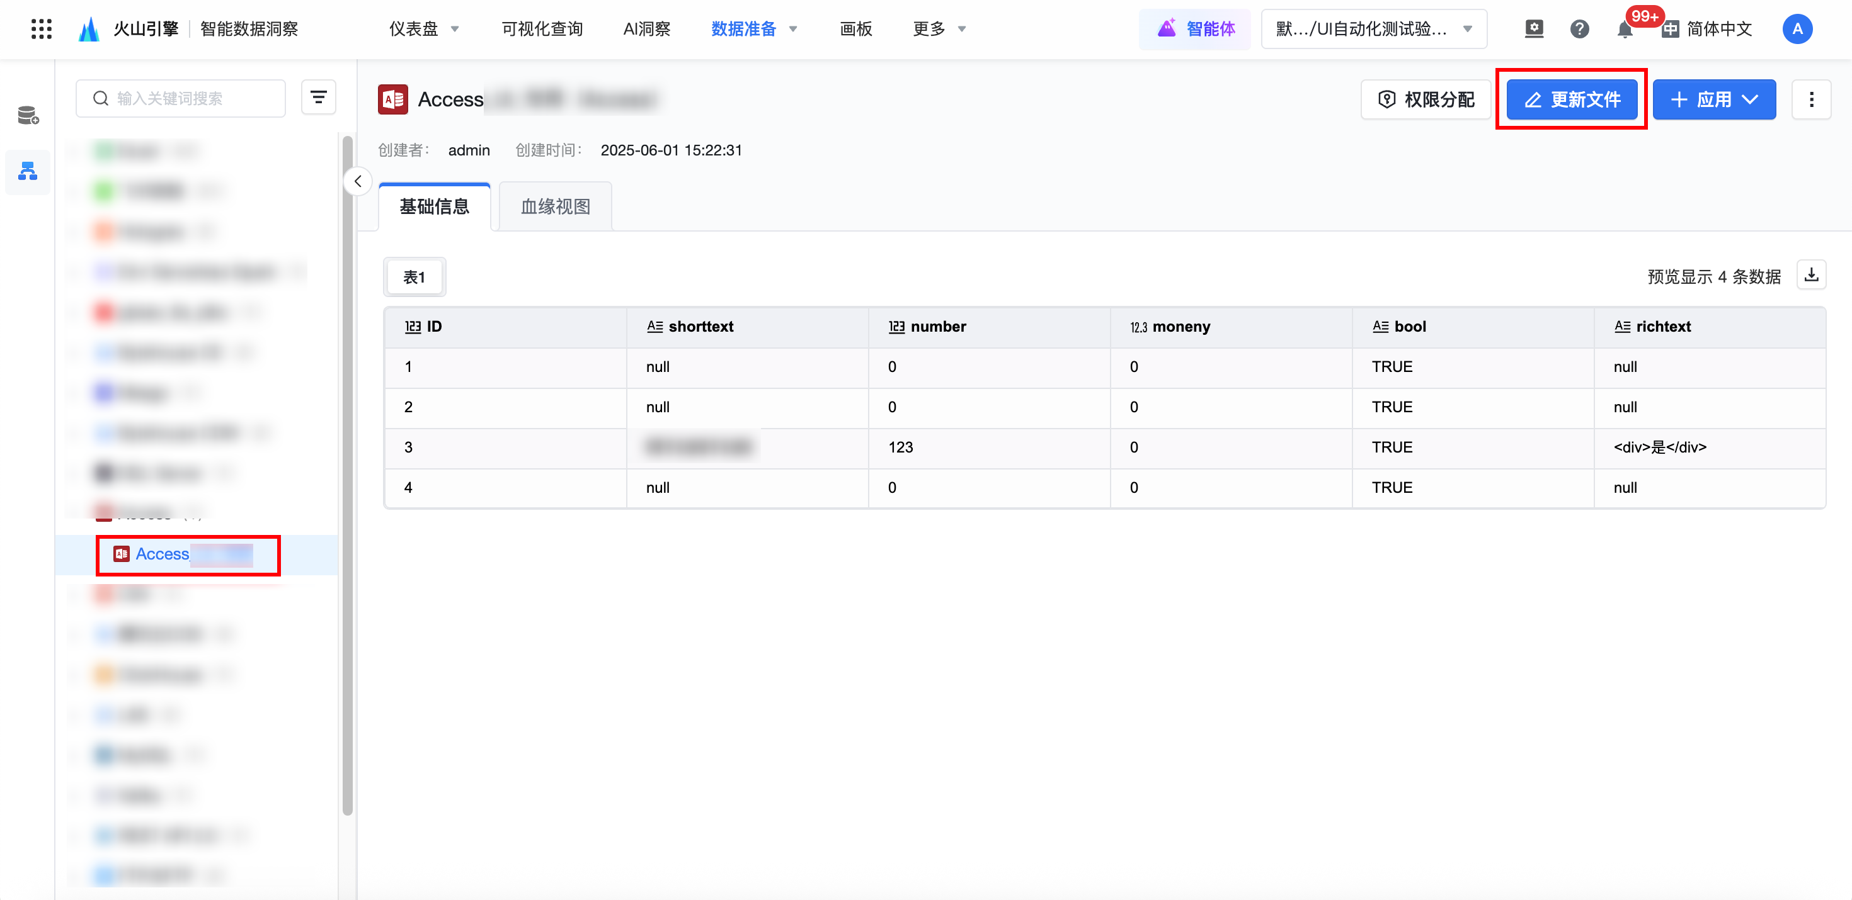Select the data source sidebar icon
1852x900 pixels.
click(x=28, y=115)
